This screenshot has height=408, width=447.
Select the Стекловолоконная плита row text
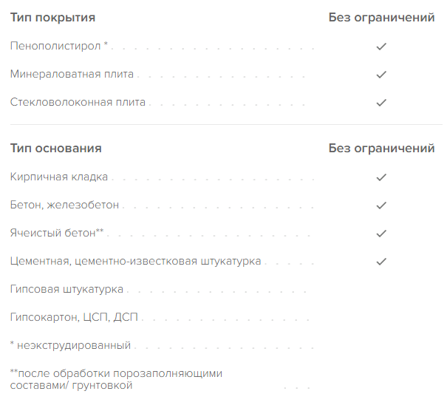78,102
